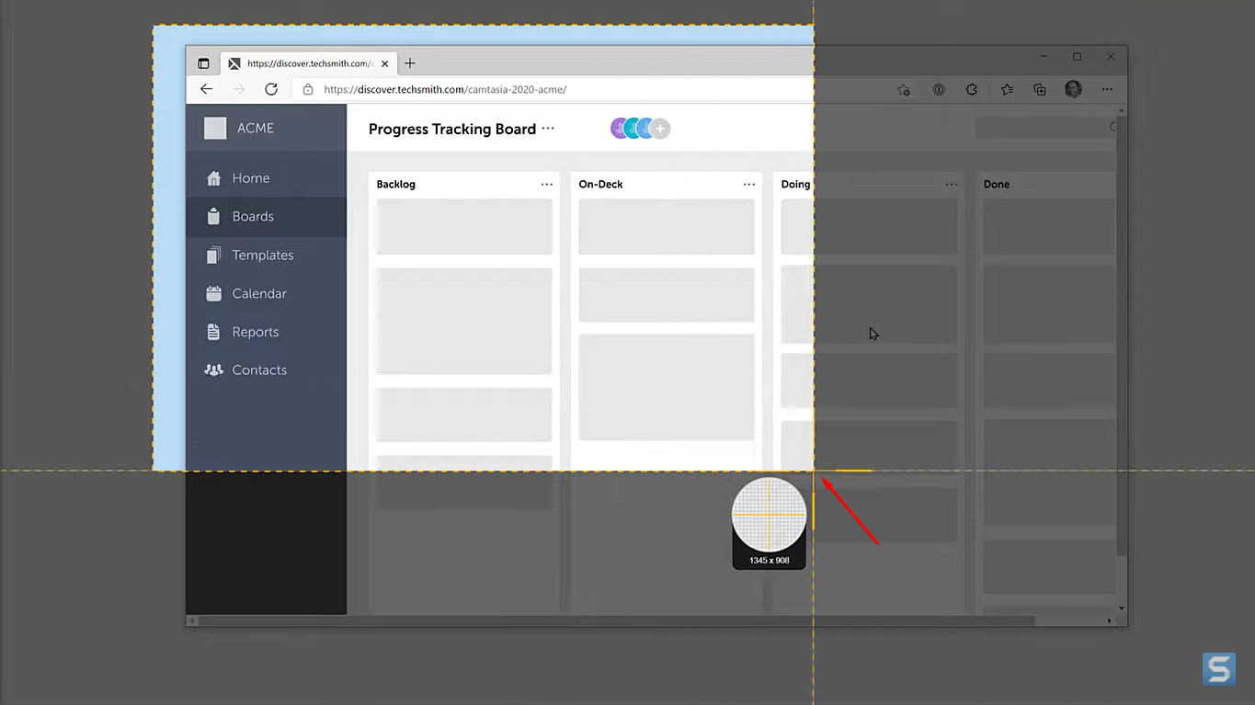Click the Calendar icon in the sidebar
Image resolution: width=1255 pixels, height=705 pixels.
(213, 293)
